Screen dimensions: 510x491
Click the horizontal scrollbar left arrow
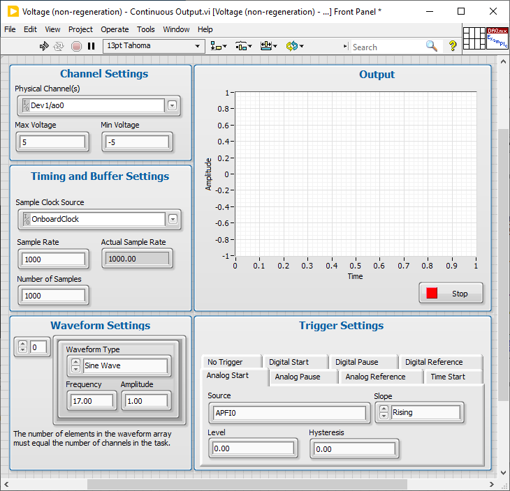coord(6,484)
